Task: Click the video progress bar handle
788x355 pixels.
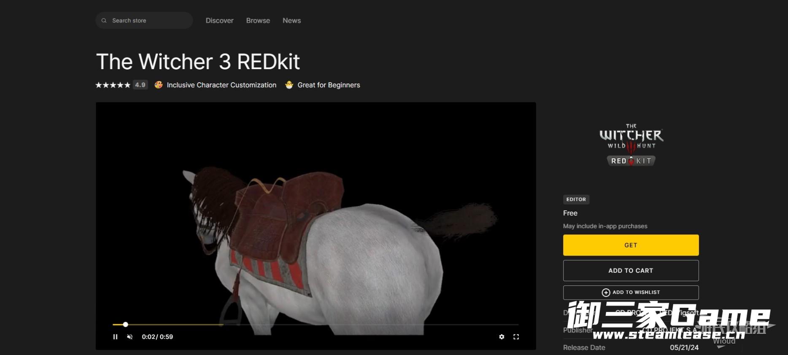Action: point(125,325)
